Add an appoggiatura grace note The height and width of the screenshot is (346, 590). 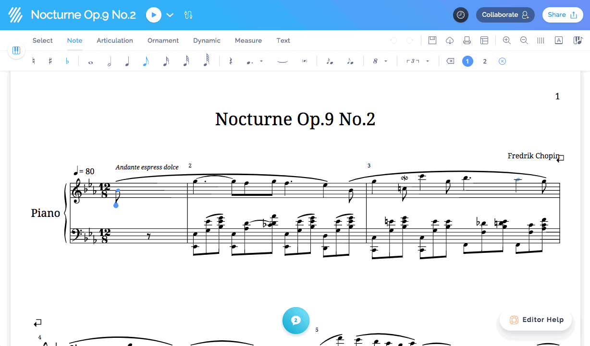point(350,61)
